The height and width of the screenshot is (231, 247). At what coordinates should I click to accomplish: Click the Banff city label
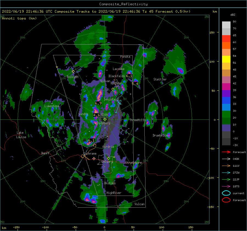[x=45, y=153]
